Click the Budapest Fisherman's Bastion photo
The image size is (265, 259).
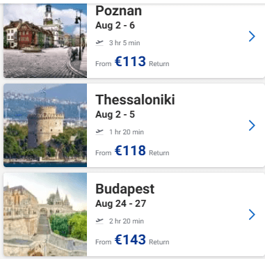tap(45, 214)
